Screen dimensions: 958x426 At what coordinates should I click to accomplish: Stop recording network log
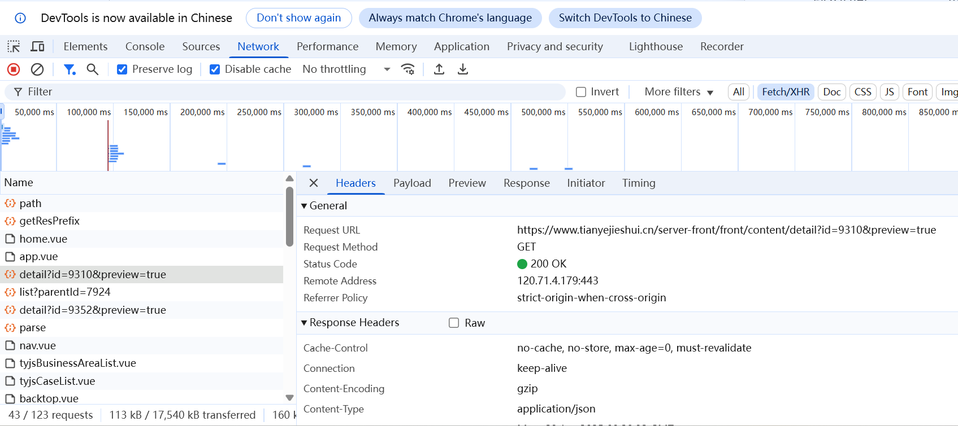click(x=14, y=69)
